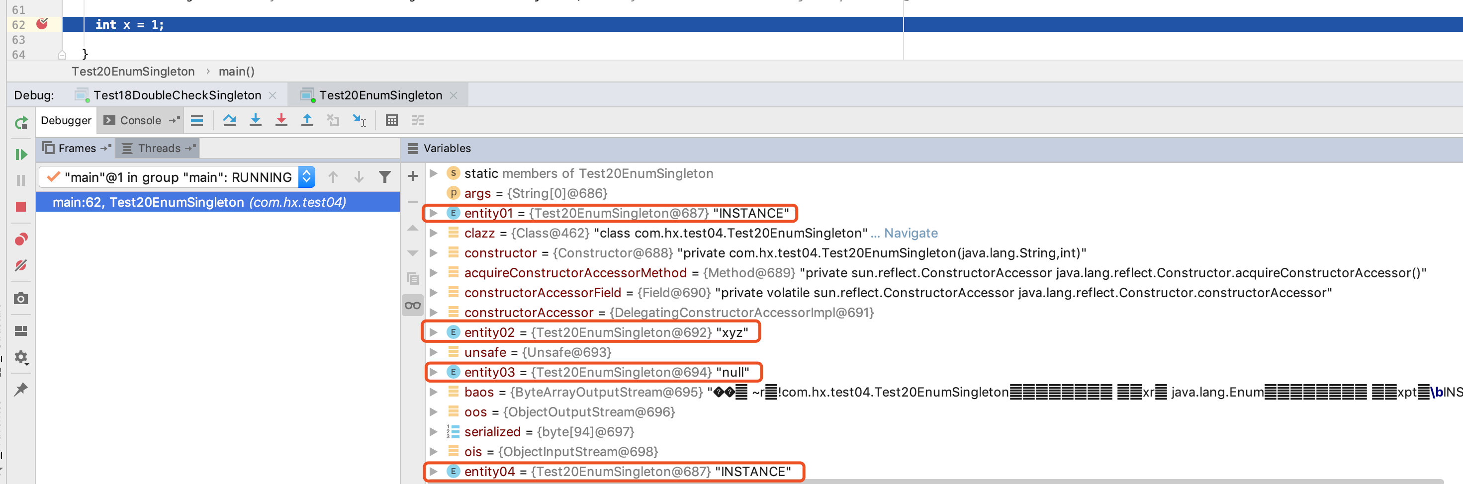Move watch down in Variables panel
The image size is (1463, 484).
click(413, 253)
